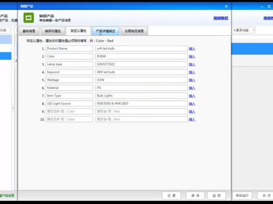This screenshot has width=273, height=204.
Task: Edit the PA material value field
Action: tap(141, 88)
